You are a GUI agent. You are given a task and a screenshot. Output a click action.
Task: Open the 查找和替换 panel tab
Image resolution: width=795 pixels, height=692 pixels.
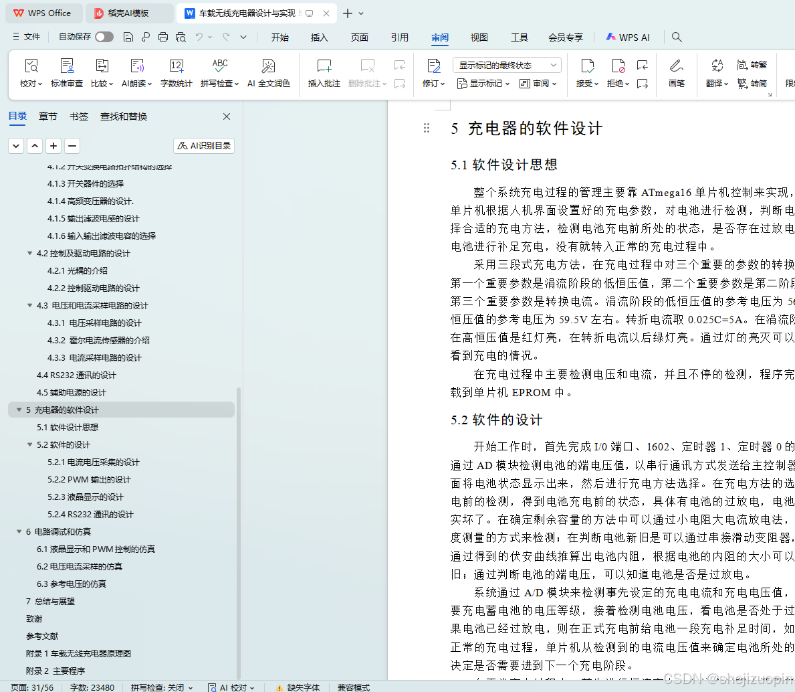(124, 116)
